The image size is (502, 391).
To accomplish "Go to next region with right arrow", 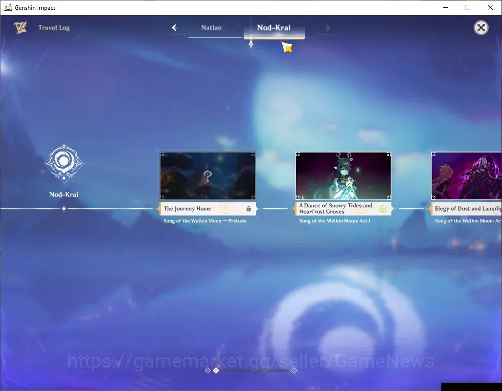I will point(327,28).
